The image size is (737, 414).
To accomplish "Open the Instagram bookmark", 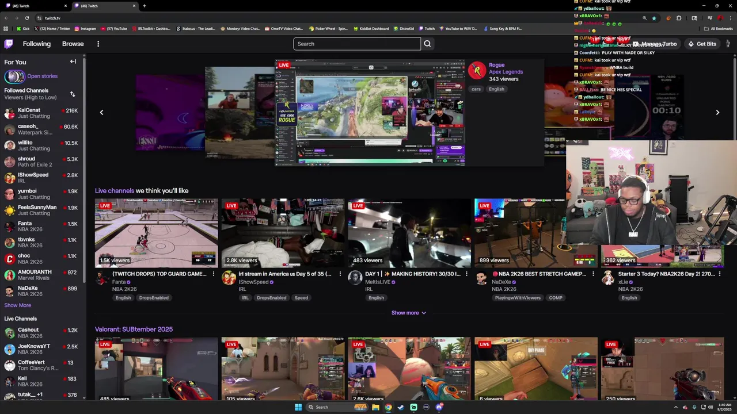I will (85, 28).
